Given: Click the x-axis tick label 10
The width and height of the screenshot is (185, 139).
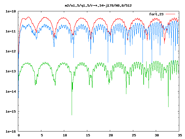Looking at the screenshot, I should pos(65,135).
